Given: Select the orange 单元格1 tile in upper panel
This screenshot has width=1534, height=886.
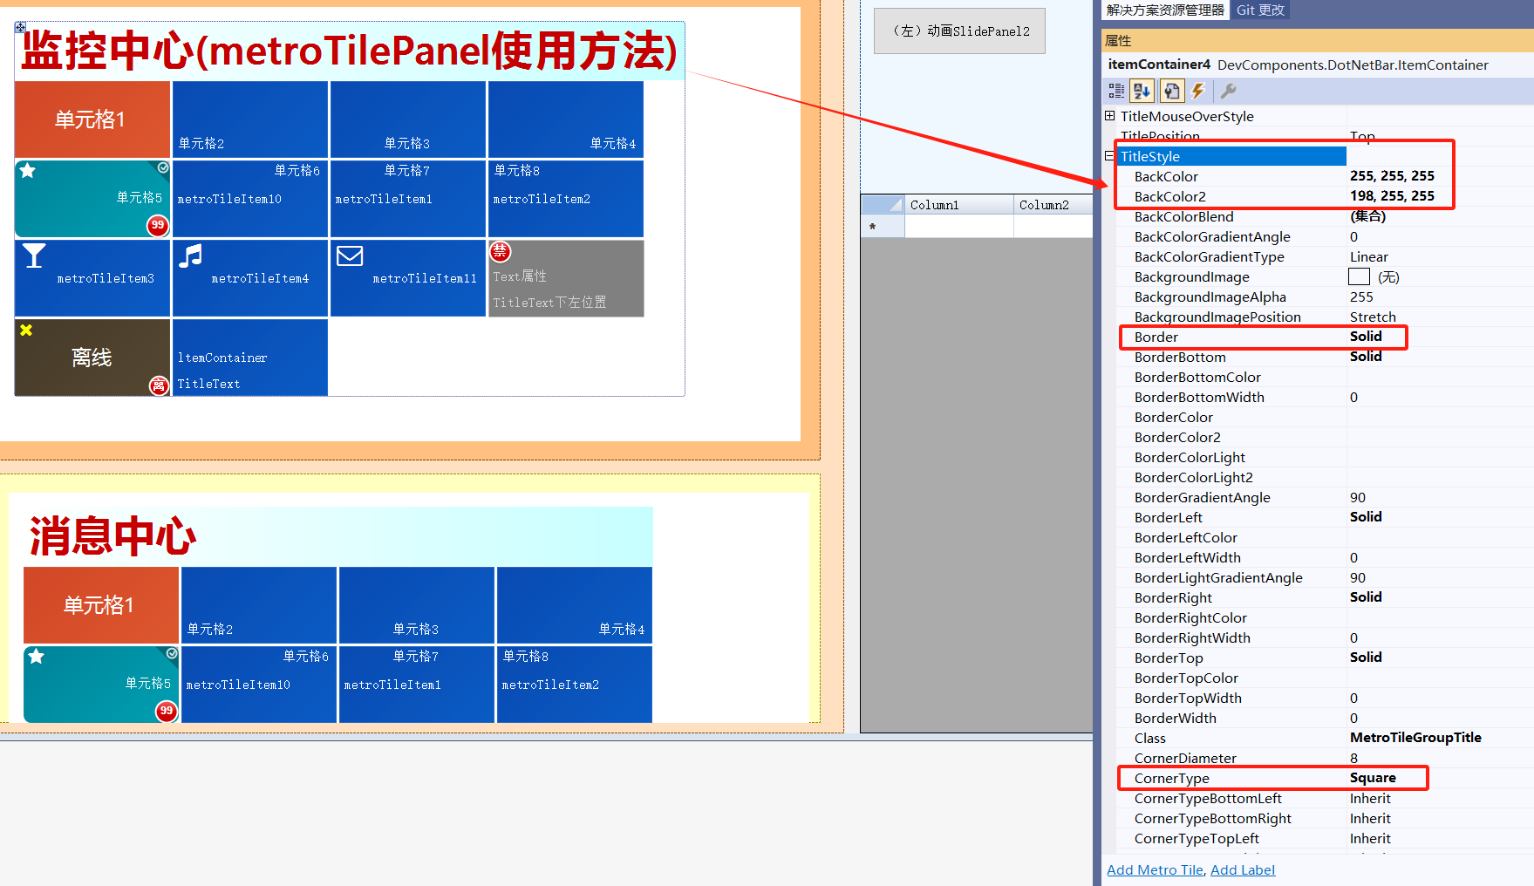Looking at the screenshot, I should click(92, 119).
